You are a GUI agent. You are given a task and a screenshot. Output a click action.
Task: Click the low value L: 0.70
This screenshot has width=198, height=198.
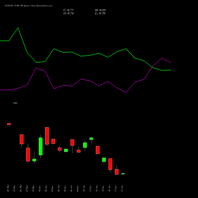100,13
